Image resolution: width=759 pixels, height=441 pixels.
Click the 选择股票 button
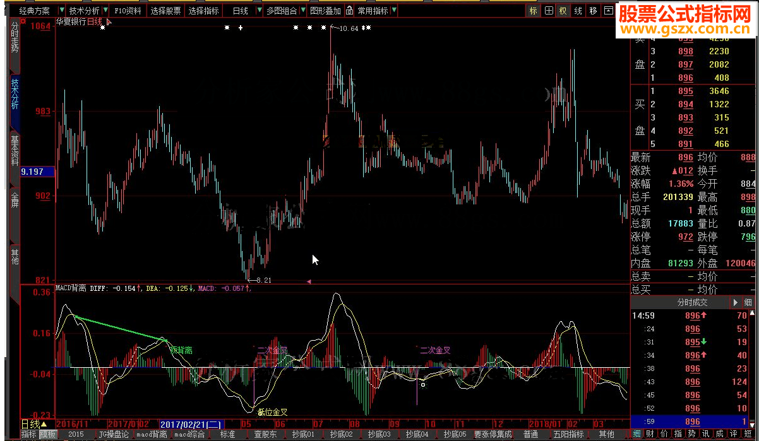(x=166, y=11)
